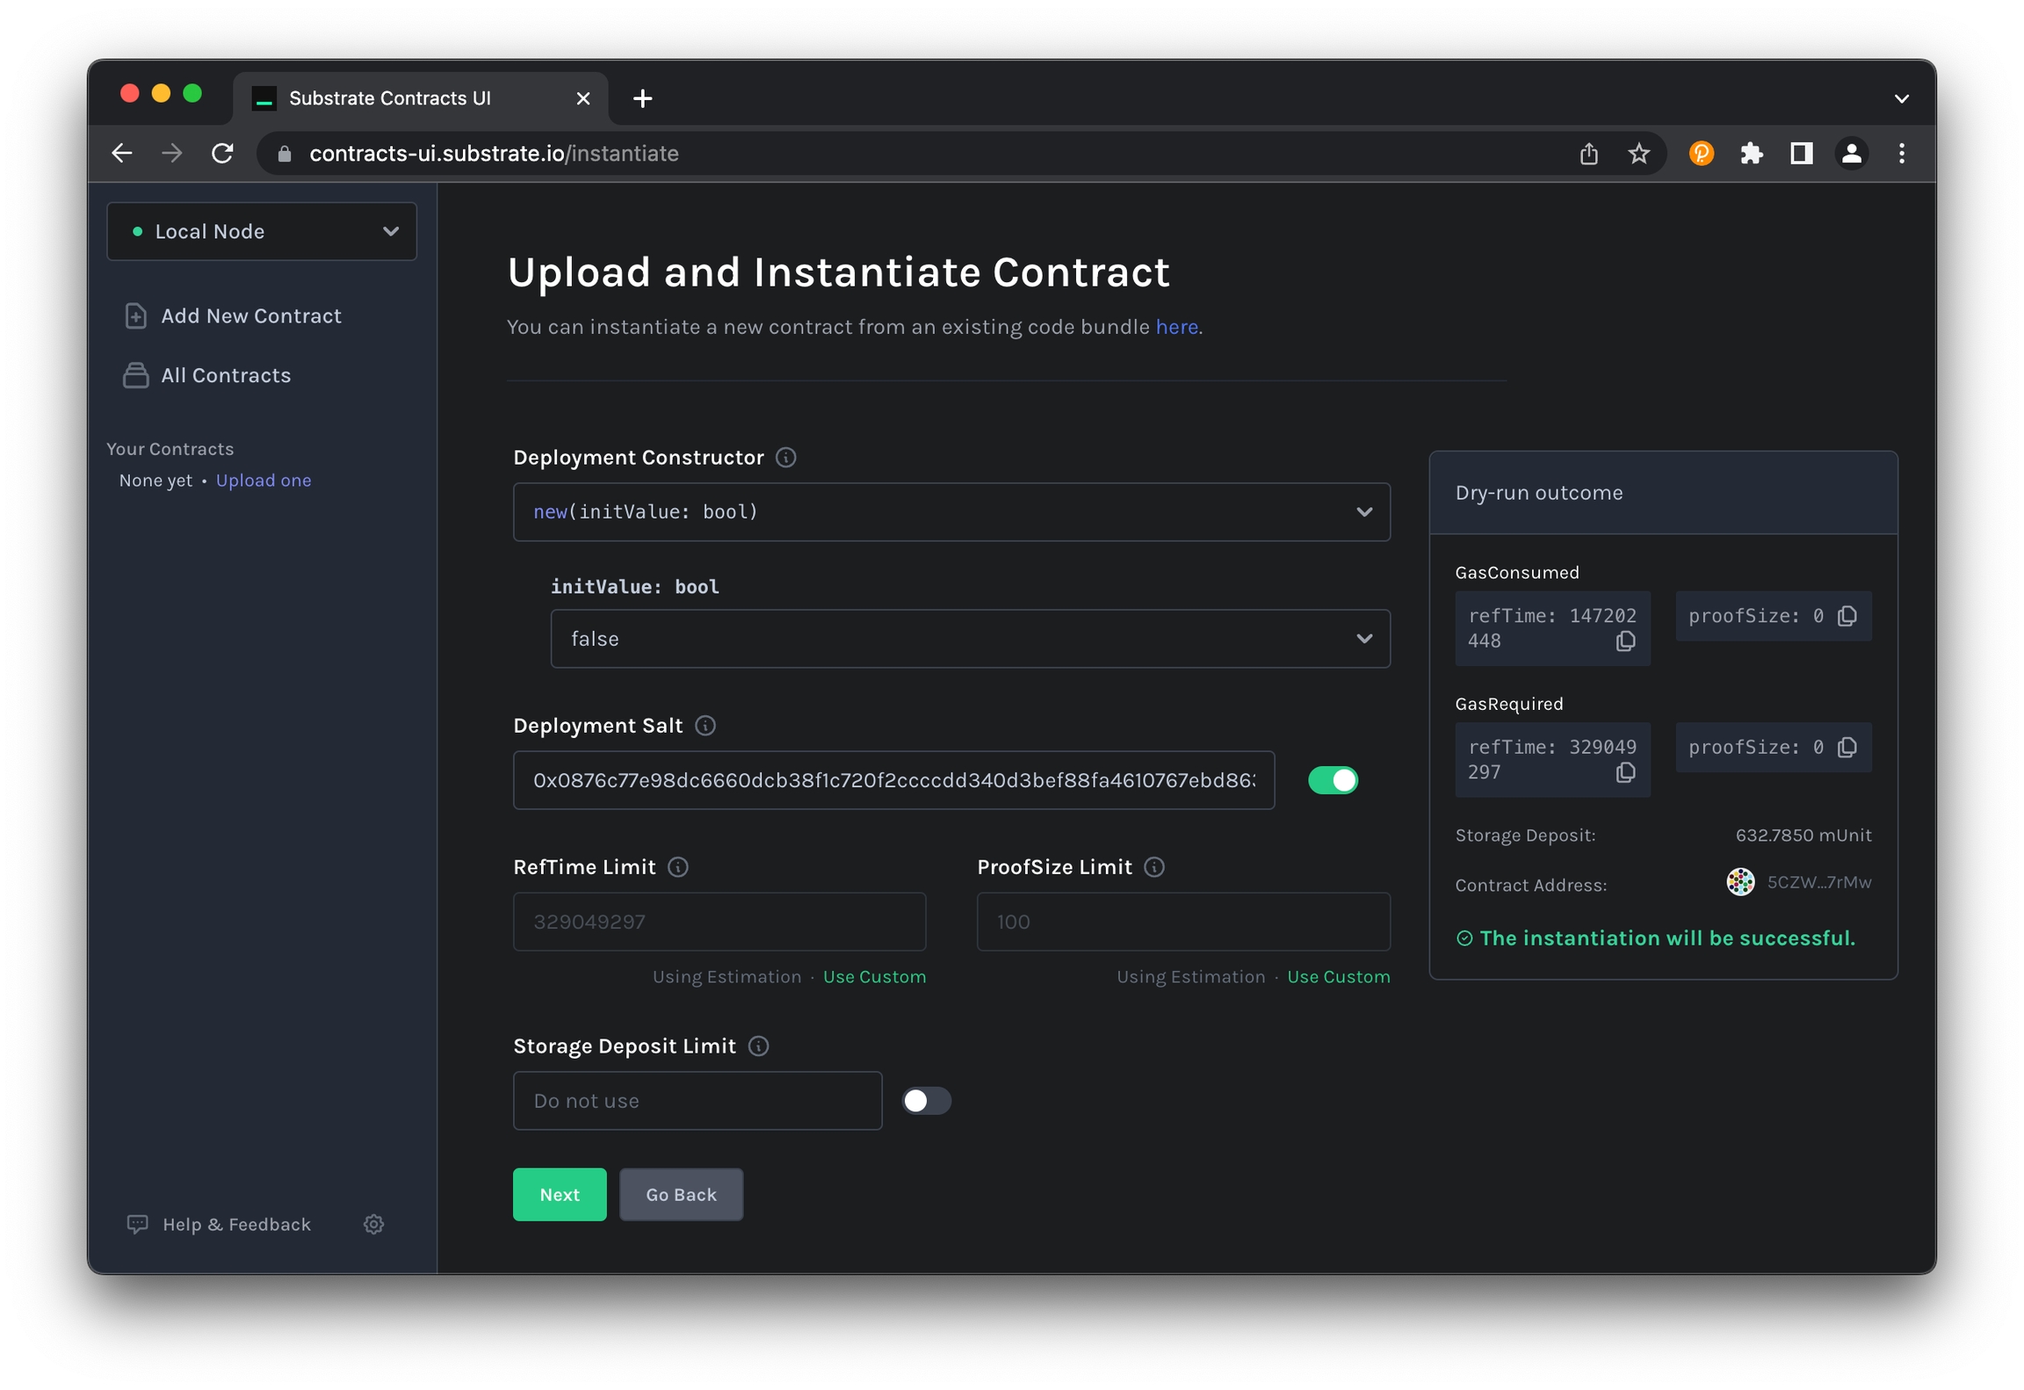2024x1390 pixels.
Task: Copy GasConsumed refTime value
Action: tap(1625, 641)
